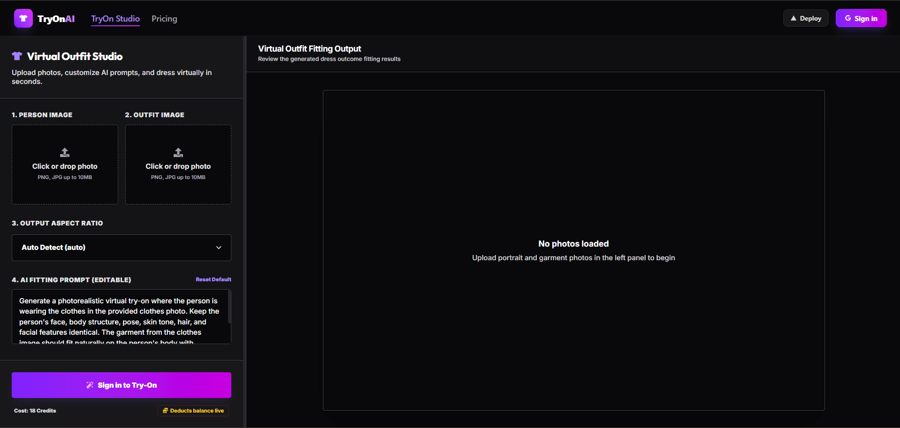This screenshot has height=428, width=900.
Task: Click the Cost: 18 Credits text
Action: click(x=35, y=411)
